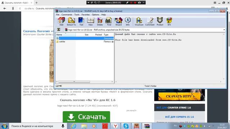Select the cstrike folder row
The height and width of the screenshot is (129, 230).
pos(85,42)
